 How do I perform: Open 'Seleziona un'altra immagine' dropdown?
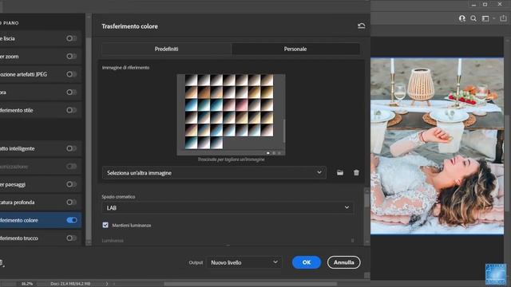pyautogui.click(x=214, y=173)
